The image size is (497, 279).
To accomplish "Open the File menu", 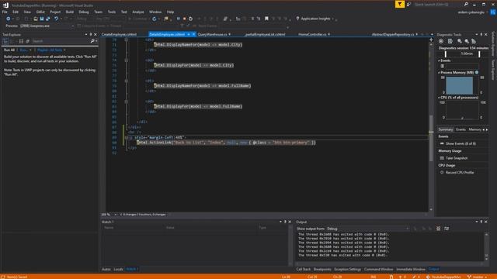I will [x=5, y=12].
